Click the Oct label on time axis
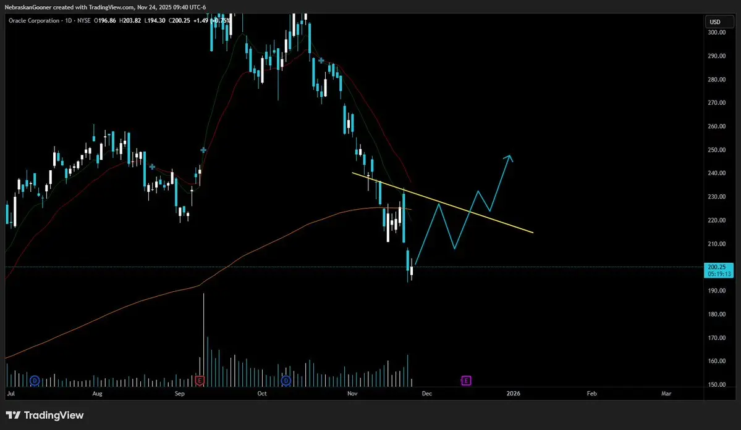Viewport: 741px width, 430px height. 262,393
